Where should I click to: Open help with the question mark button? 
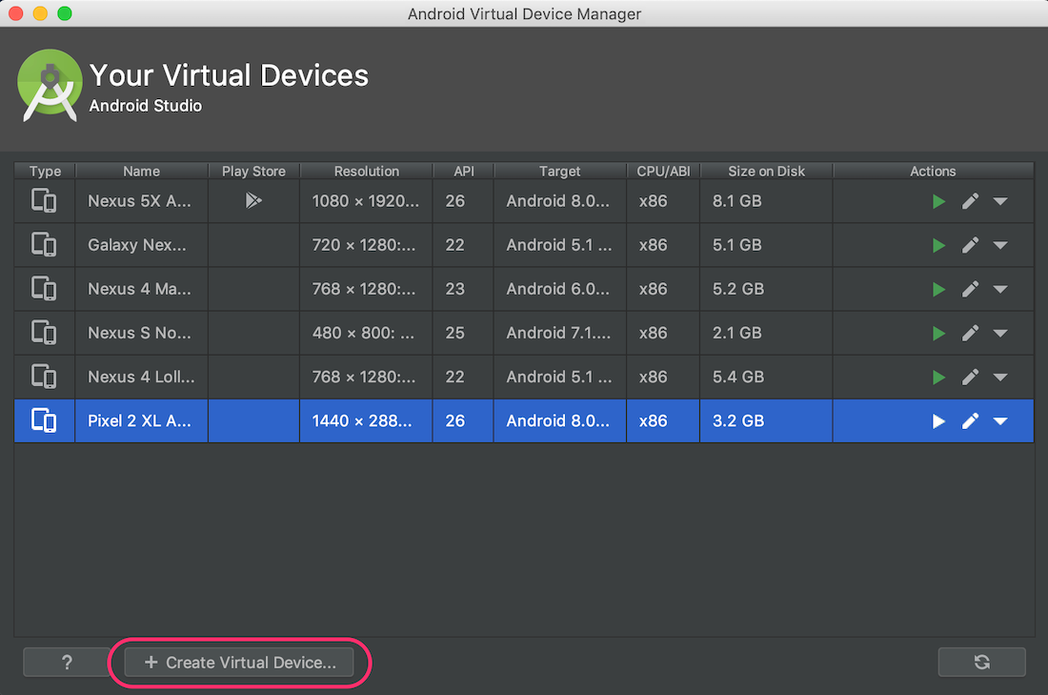tap(67, 663)
